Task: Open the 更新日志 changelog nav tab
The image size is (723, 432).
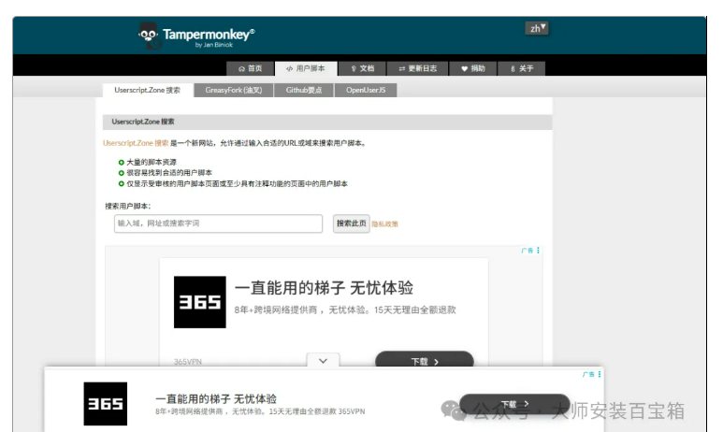Action: 418,68
